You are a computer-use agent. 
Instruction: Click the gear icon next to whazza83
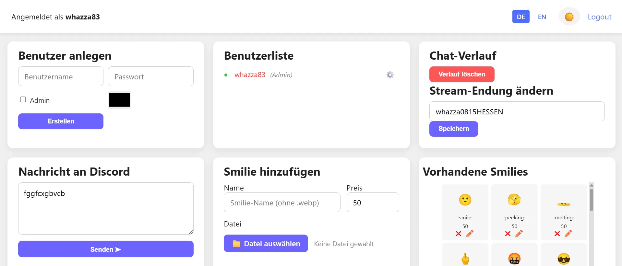pos(390,75)
